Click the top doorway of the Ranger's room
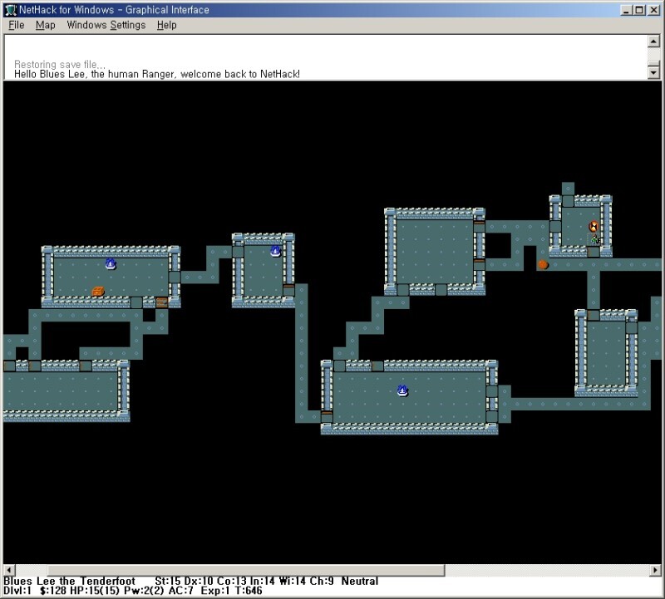 (569, 201)
